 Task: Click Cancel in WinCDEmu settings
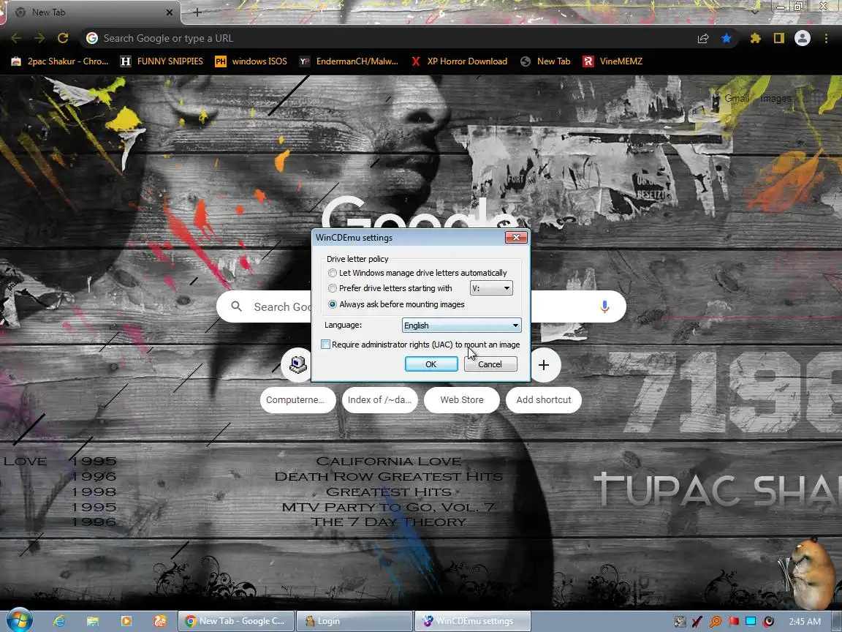pos(490,364)
